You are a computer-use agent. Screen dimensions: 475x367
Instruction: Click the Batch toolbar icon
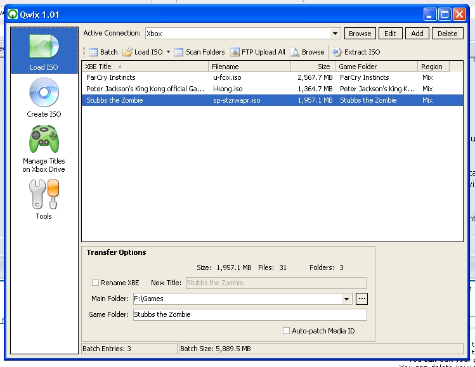93,52
